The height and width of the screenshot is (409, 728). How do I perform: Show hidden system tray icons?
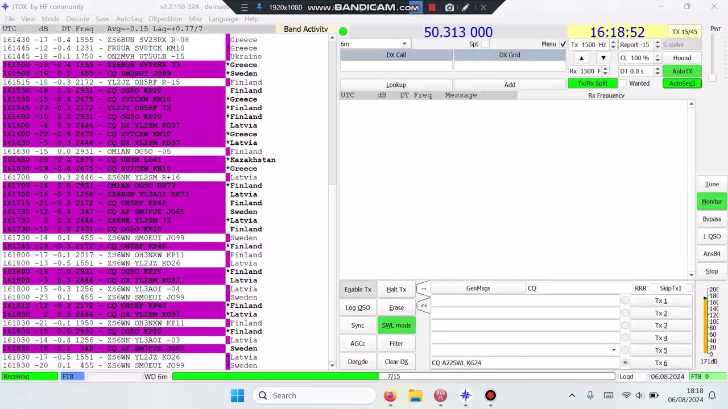[x=572, y=395]
